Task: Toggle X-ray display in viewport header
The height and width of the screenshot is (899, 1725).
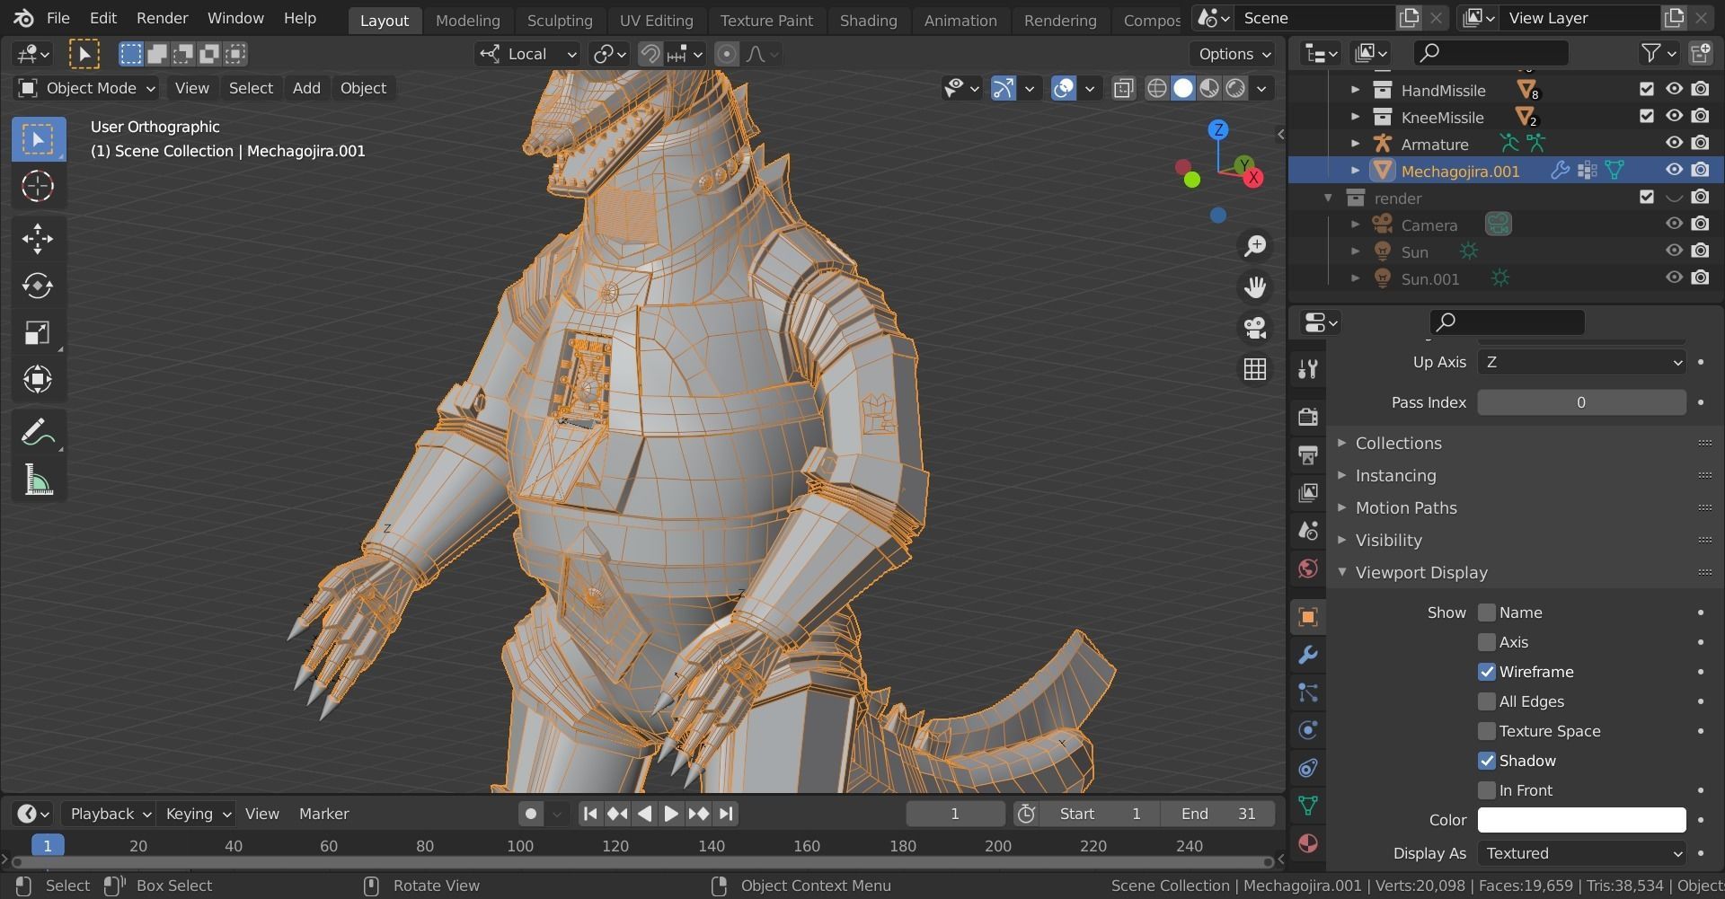Action: pos(1123,88)
